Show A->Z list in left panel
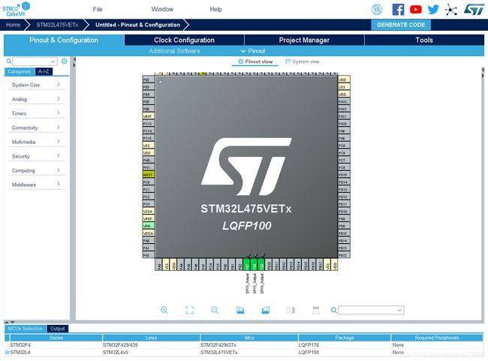Viewport: 488px width, 361px height. [x=44, y=71]
